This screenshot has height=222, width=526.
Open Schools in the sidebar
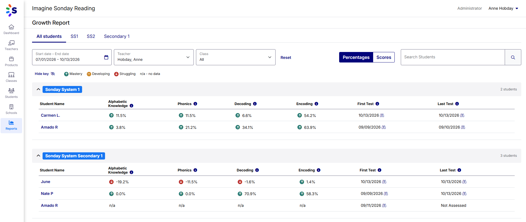11,109
